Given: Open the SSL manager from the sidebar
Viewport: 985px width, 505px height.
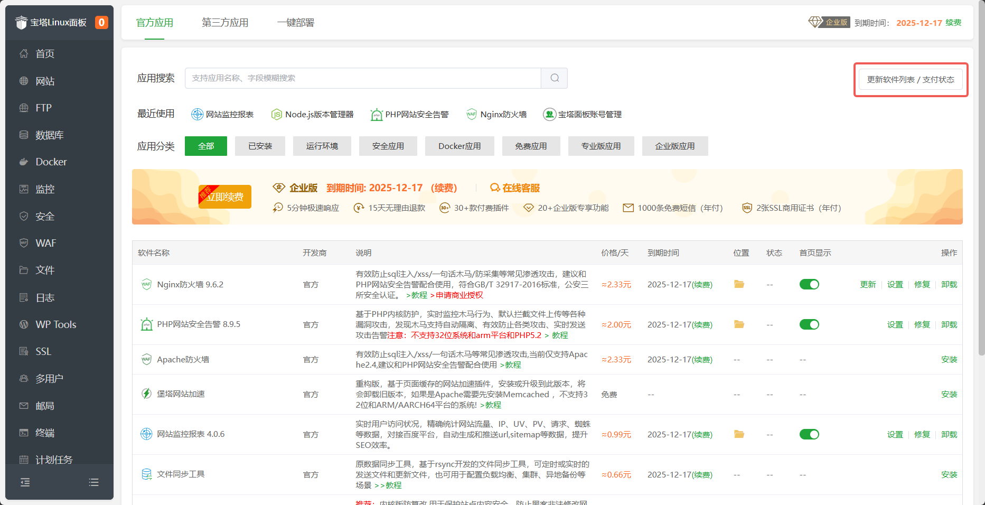Looking at the screenshot, I should tap(42, 351).
